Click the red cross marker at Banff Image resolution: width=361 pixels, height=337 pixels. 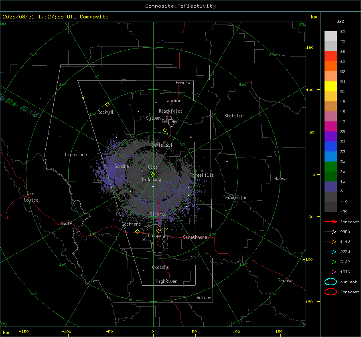[57, 224]
